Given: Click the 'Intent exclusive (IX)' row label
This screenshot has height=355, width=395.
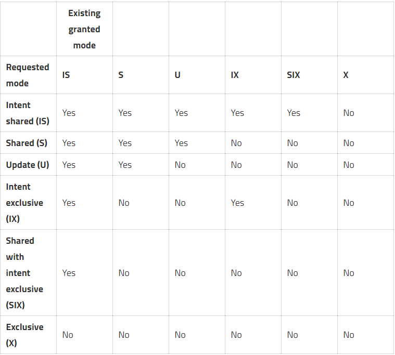Looking at the screenshot, I should point(24,203).
